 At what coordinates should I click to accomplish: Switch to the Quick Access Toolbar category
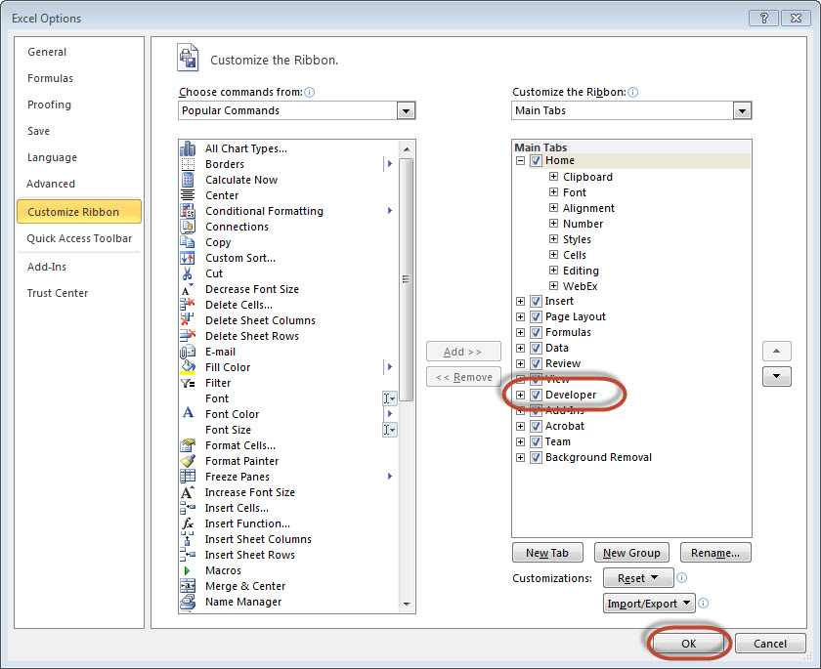[x=79, y=238]
